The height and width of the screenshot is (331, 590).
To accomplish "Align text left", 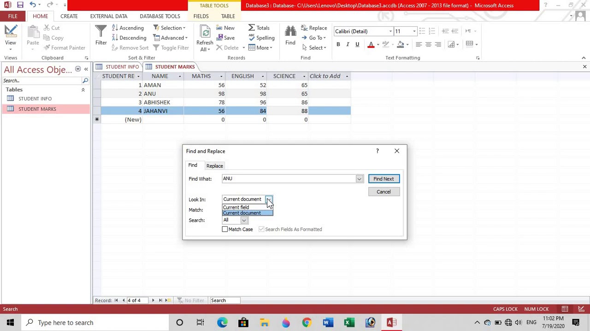I will [419, 45].
